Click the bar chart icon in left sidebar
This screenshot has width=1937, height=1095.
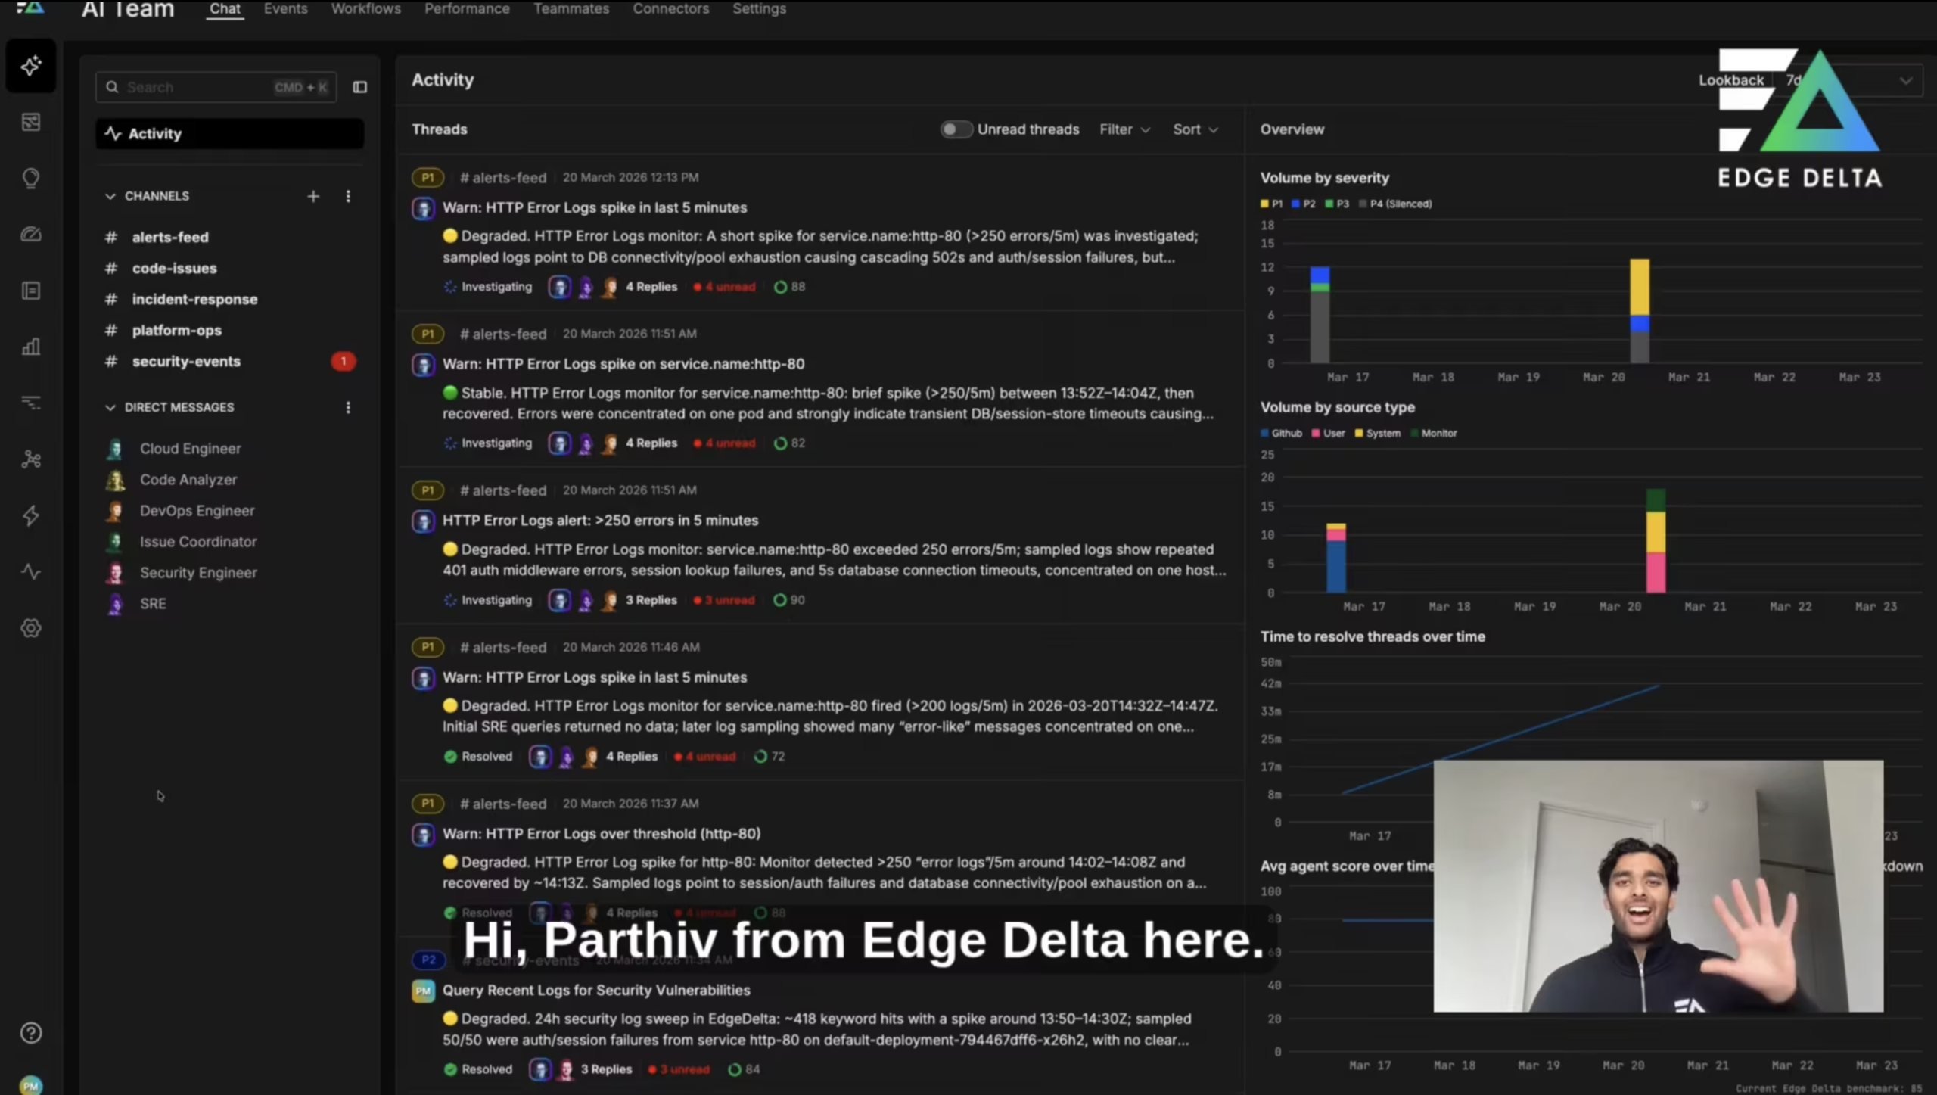[x=31, y=347]
